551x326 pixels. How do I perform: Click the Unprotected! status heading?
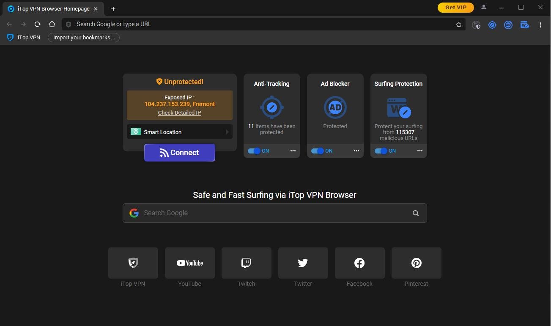(180, 82)
